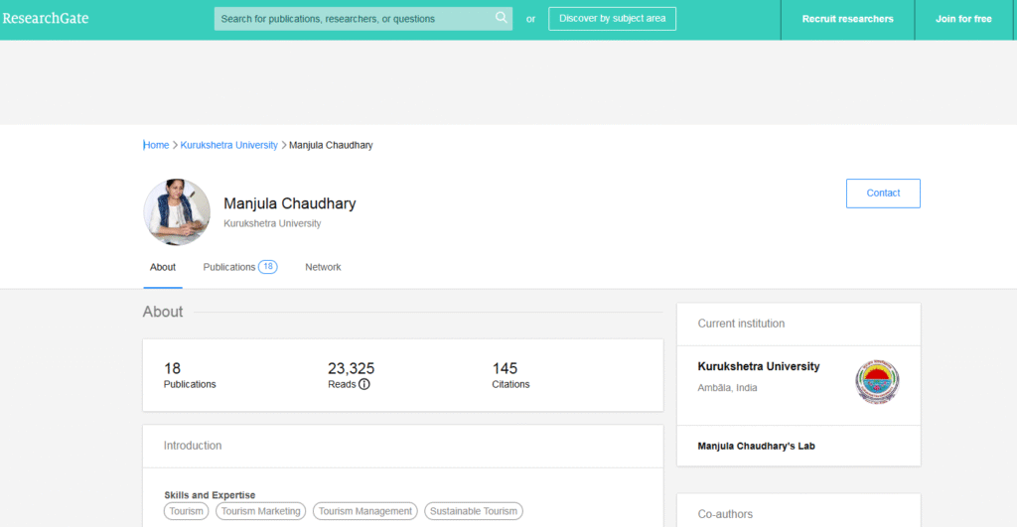
Task: Select the Tourism Marketing tag
Action: tap(261, 511)
